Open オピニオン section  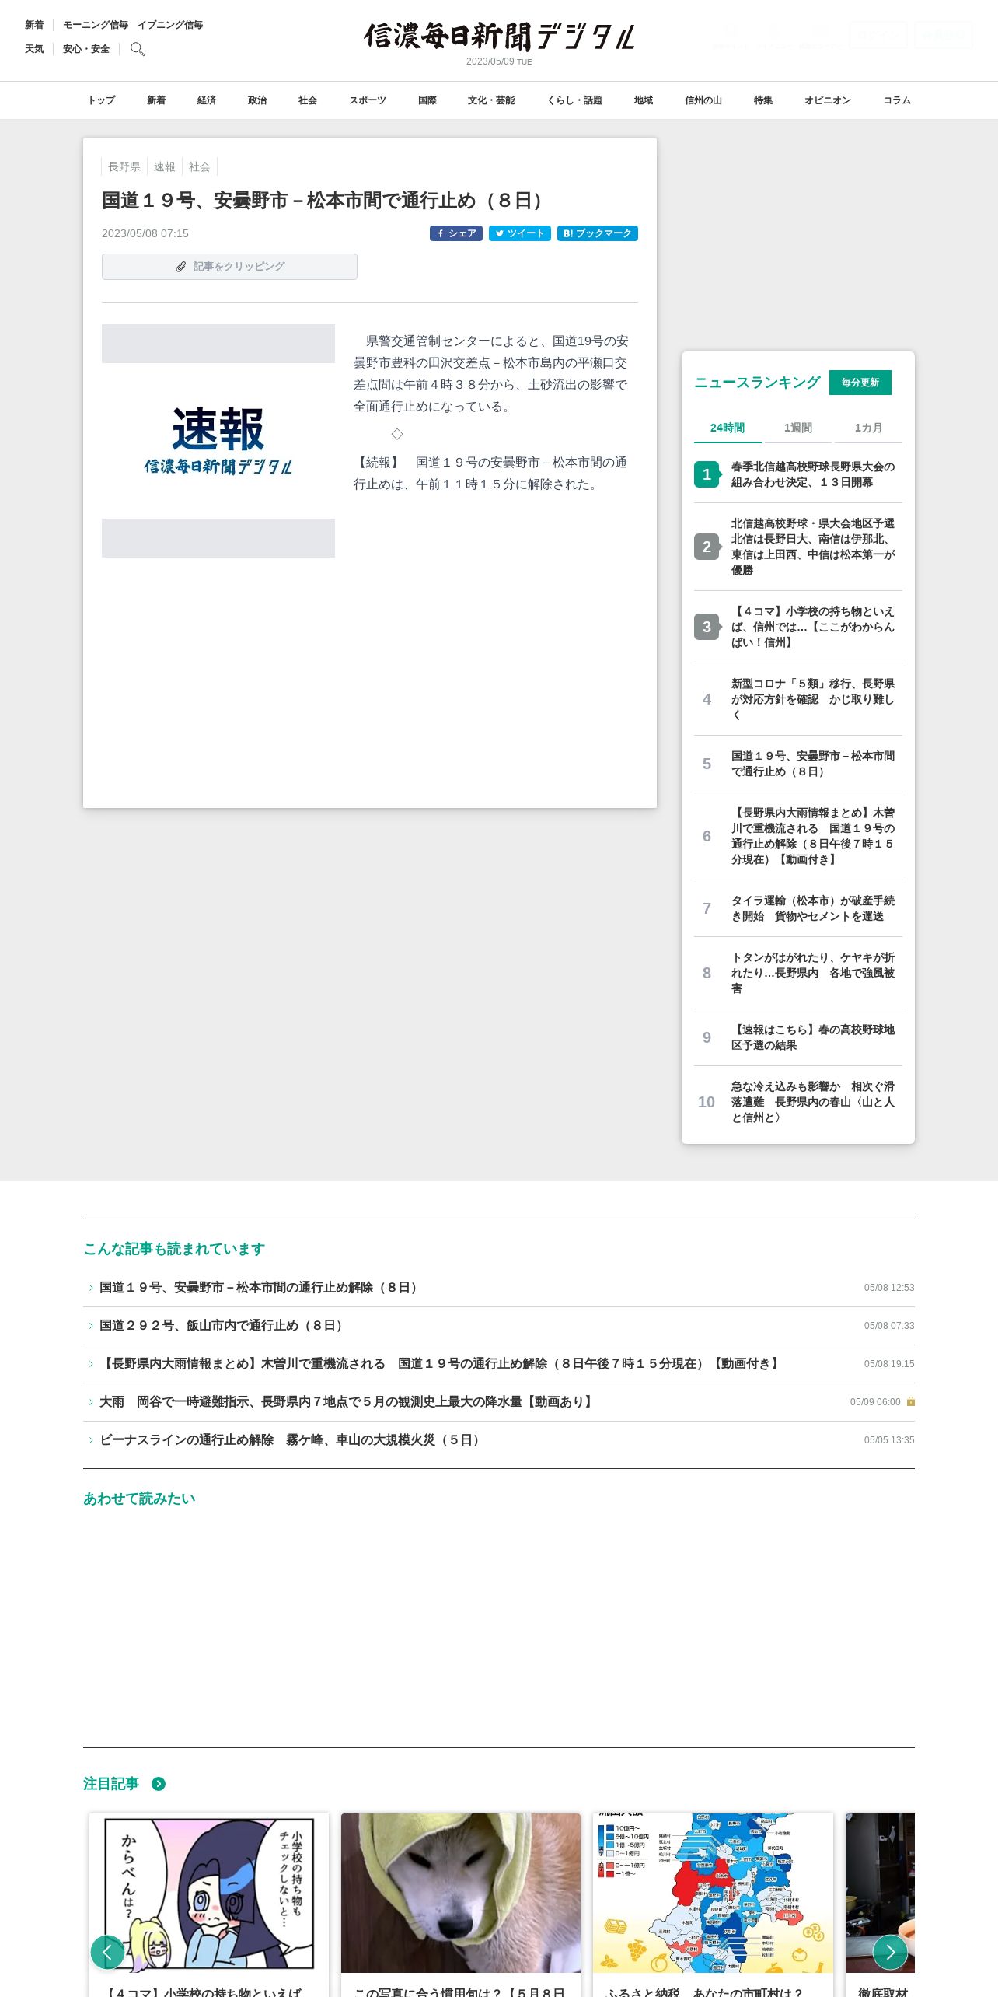[828, 100]
